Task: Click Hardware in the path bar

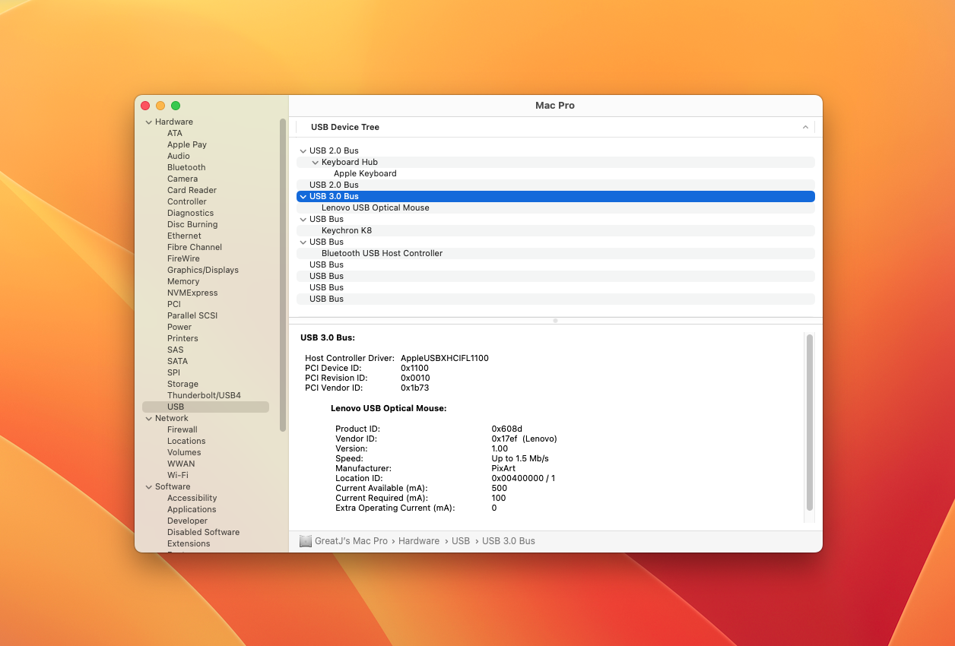Action: (x=419, y=541)
